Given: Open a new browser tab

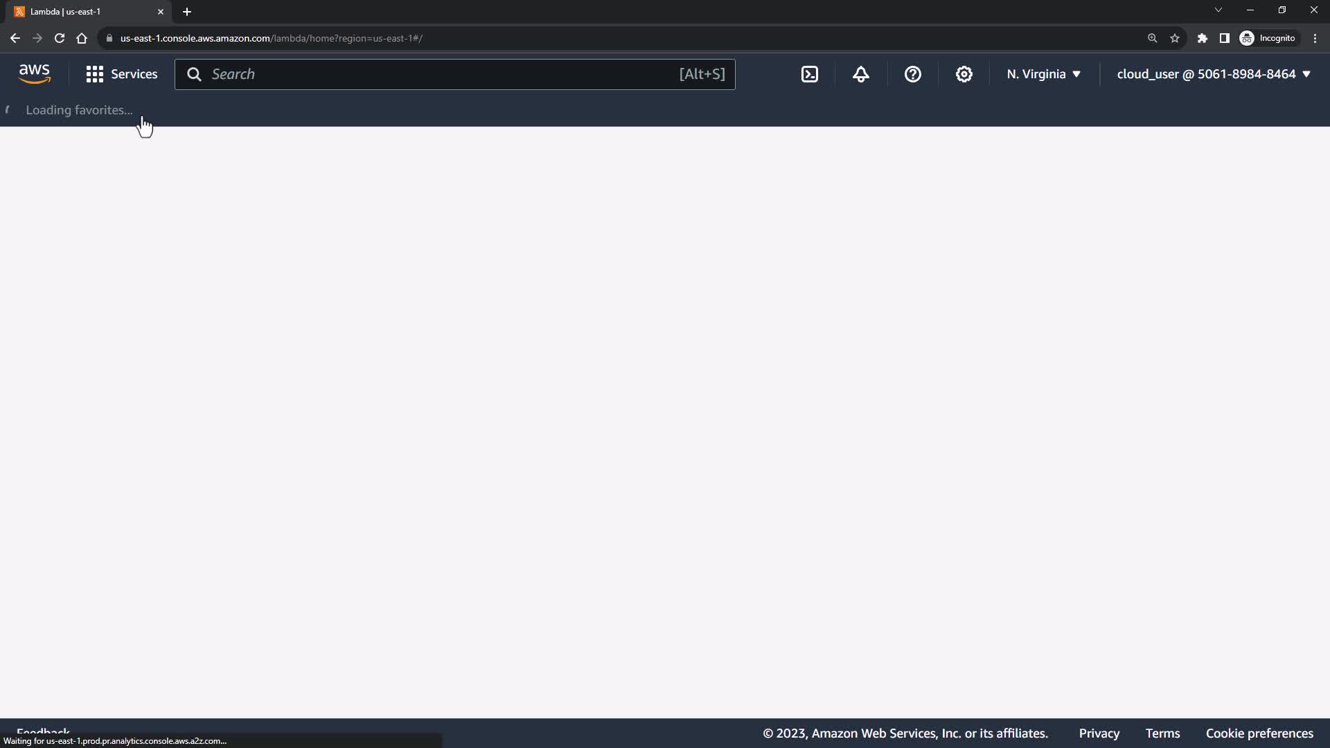Looking at the screenshot, I should pos(187,12).
